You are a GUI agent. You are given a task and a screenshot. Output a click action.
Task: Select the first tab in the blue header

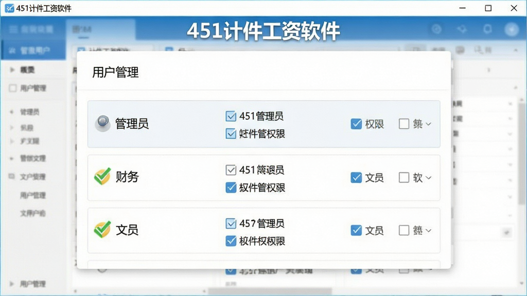[100, 29]
